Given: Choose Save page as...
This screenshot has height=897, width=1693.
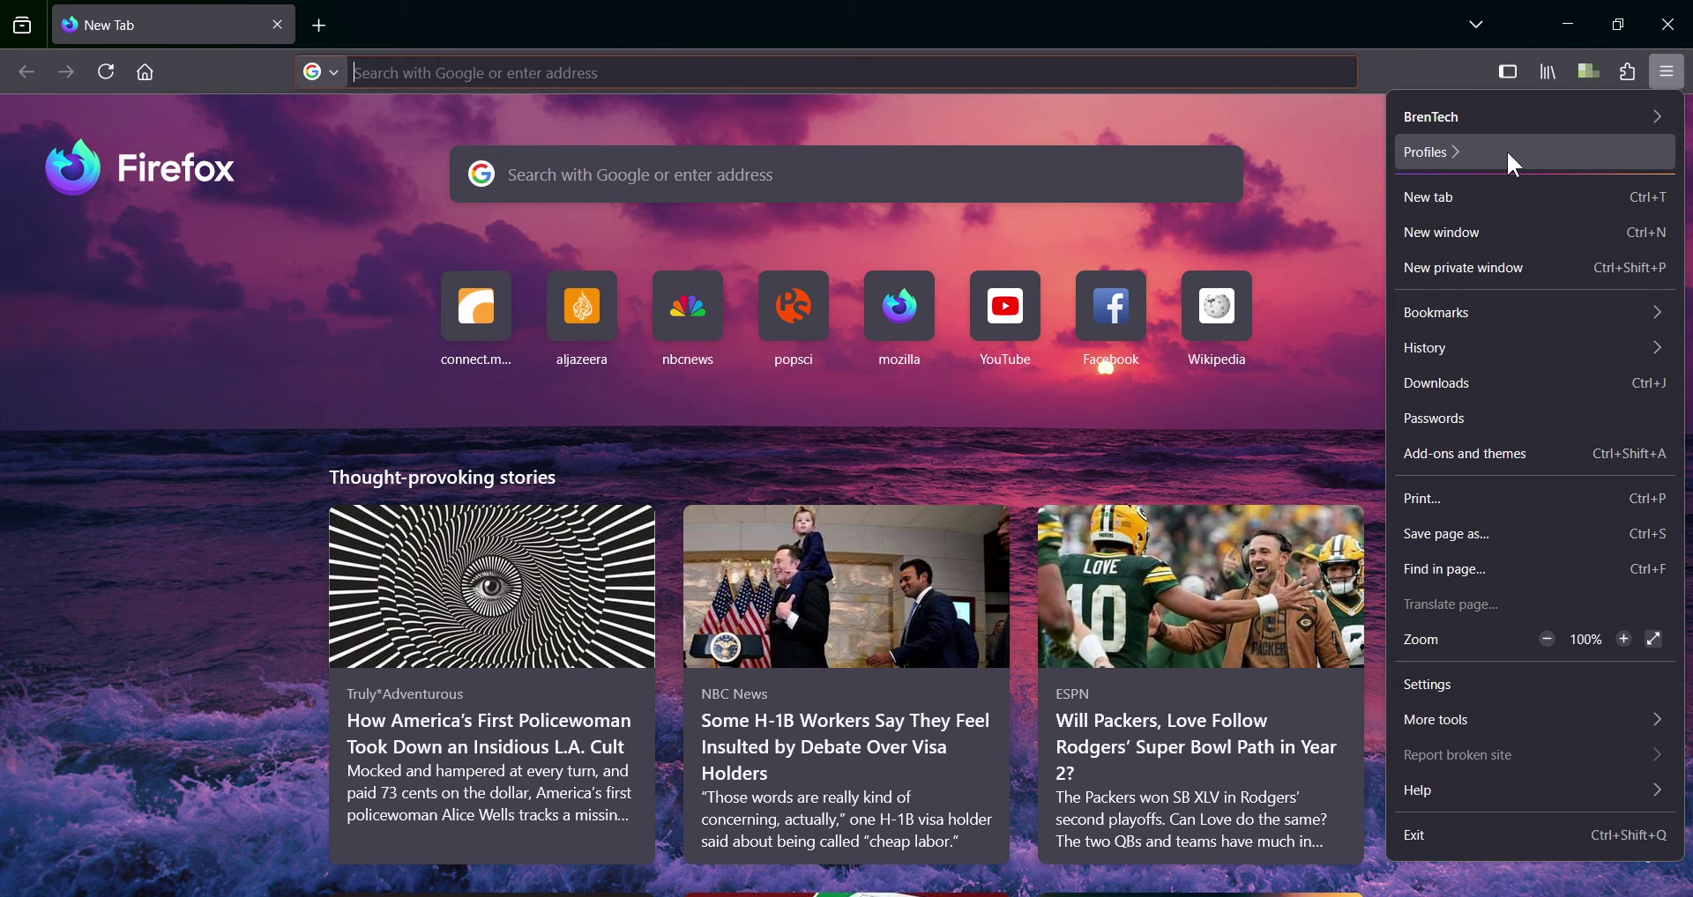Looking at the screenshot, I should [1534, 534].
